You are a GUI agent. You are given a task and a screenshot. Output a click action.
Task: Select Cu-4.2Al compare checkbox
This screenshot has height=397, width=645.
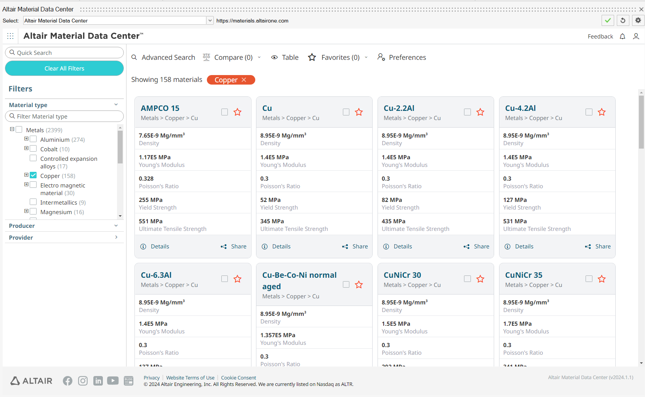[x=589, y=112]
